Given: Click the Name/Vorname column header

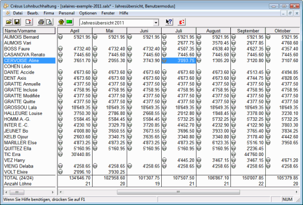Looking at the screenshot, I should point(29,31).
